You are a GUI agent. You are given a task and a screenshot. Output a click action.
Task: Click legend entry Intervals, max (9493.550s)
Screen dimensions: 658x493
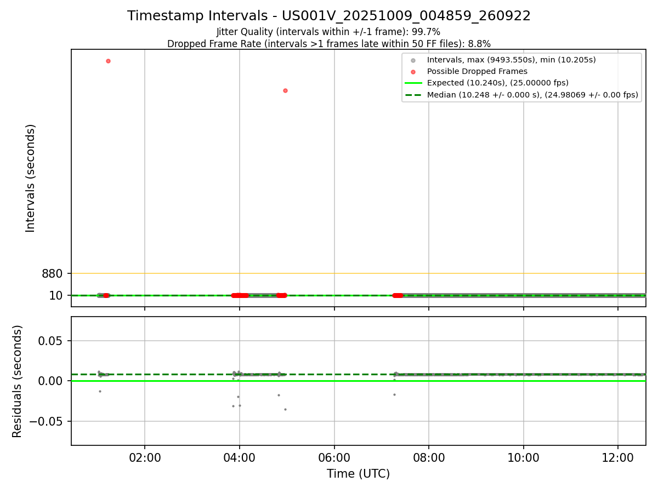511,60
